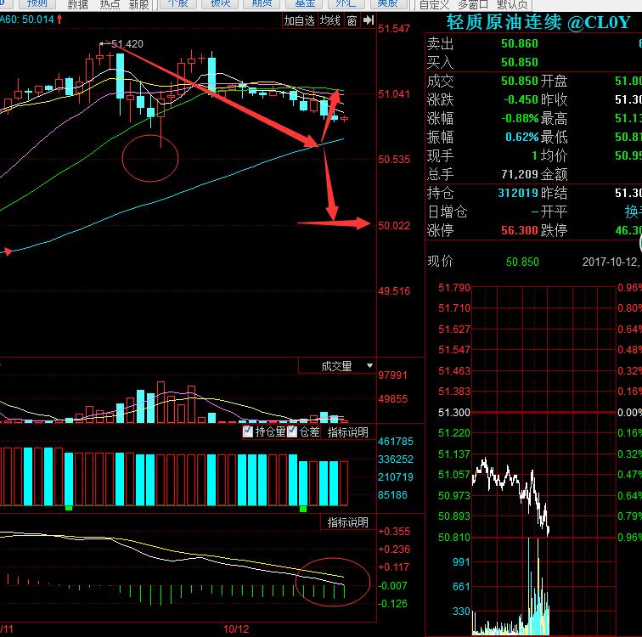Open the 预测 toolbar button
This screenshot has height=637, width=642.
(x=37, y=3)
